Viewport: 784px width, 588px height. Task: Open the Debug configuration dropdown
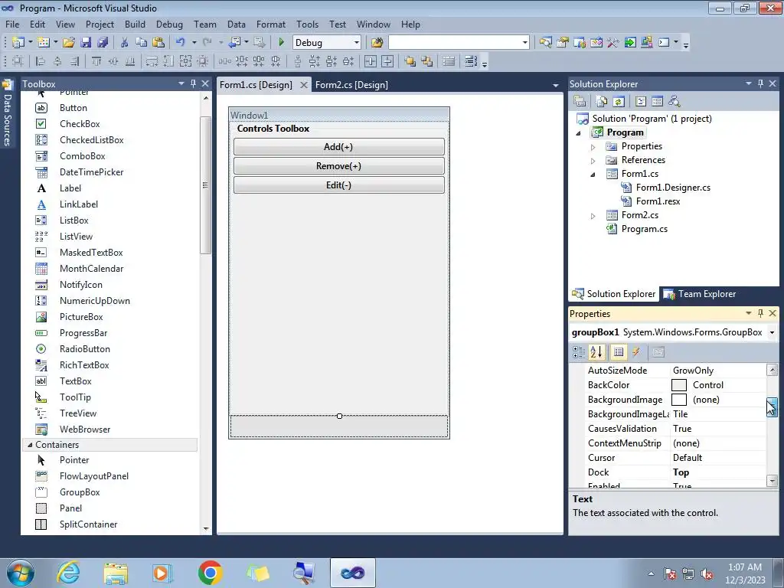coord(357,43)
